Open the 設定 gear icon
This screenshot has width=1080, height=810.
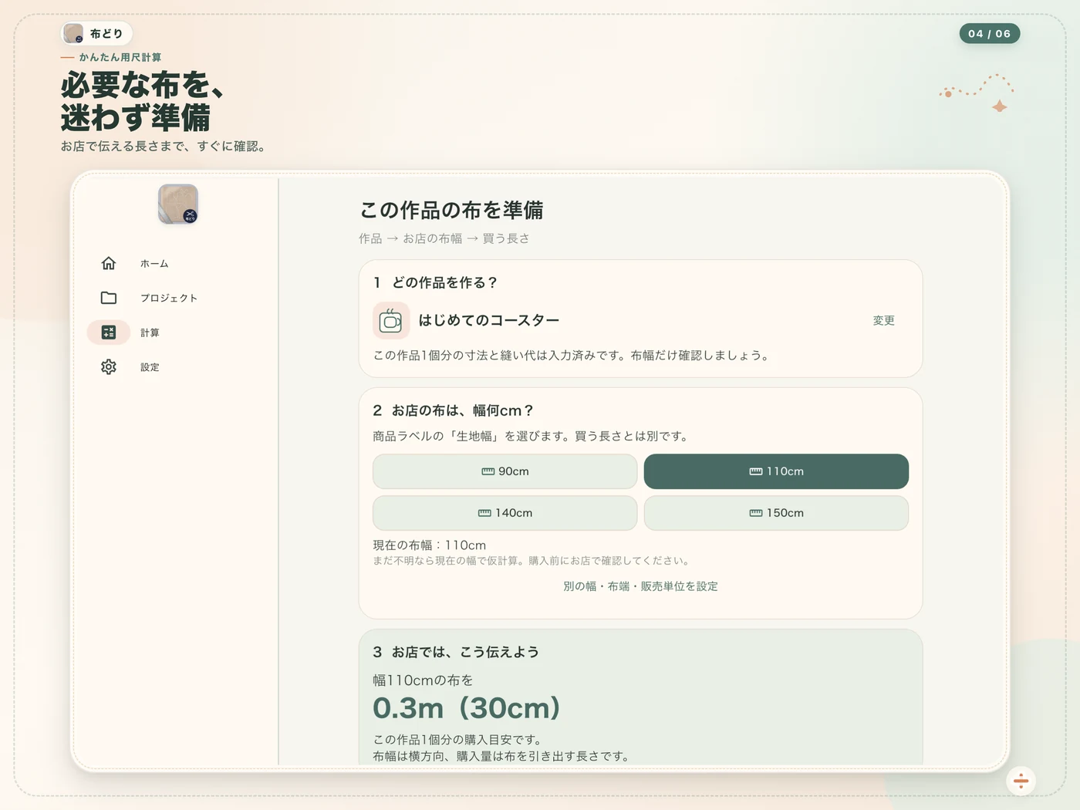click(109, 367)
